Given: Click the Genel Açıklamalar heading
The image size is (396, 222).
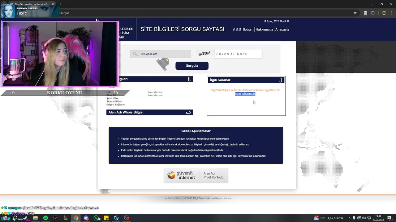Looking at the screenshot, I should (196, 131).
